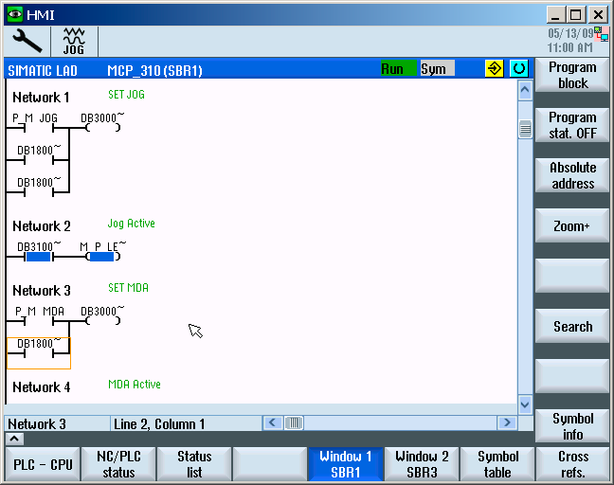Screen dimensions: 614x485
Task: Click the Network 4 heading
Action: coord(42,387)
